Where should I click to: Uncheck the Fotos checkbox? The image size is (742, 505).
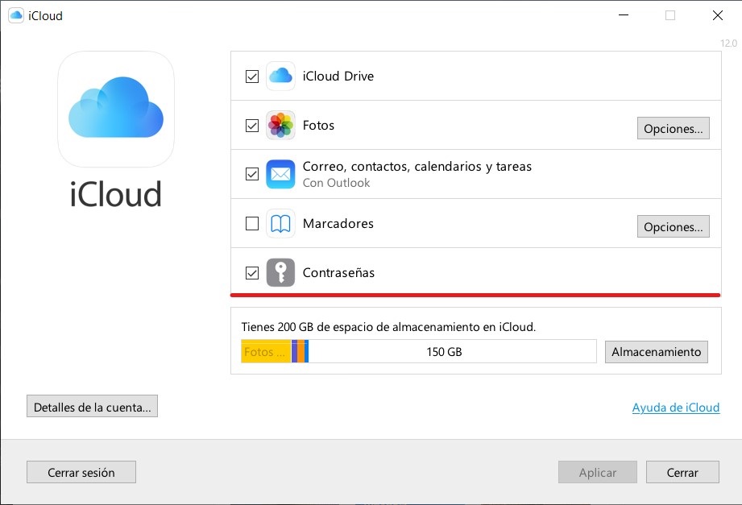252,126
